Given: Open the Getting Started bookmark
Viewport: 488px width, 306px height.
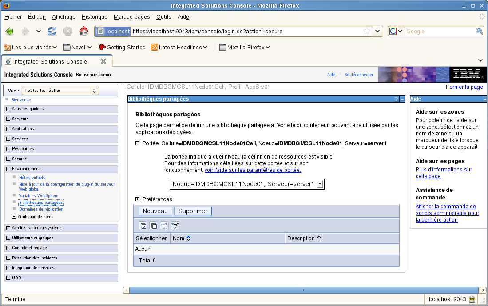Looking at the screenshot, I should click(x=122, y=48).
